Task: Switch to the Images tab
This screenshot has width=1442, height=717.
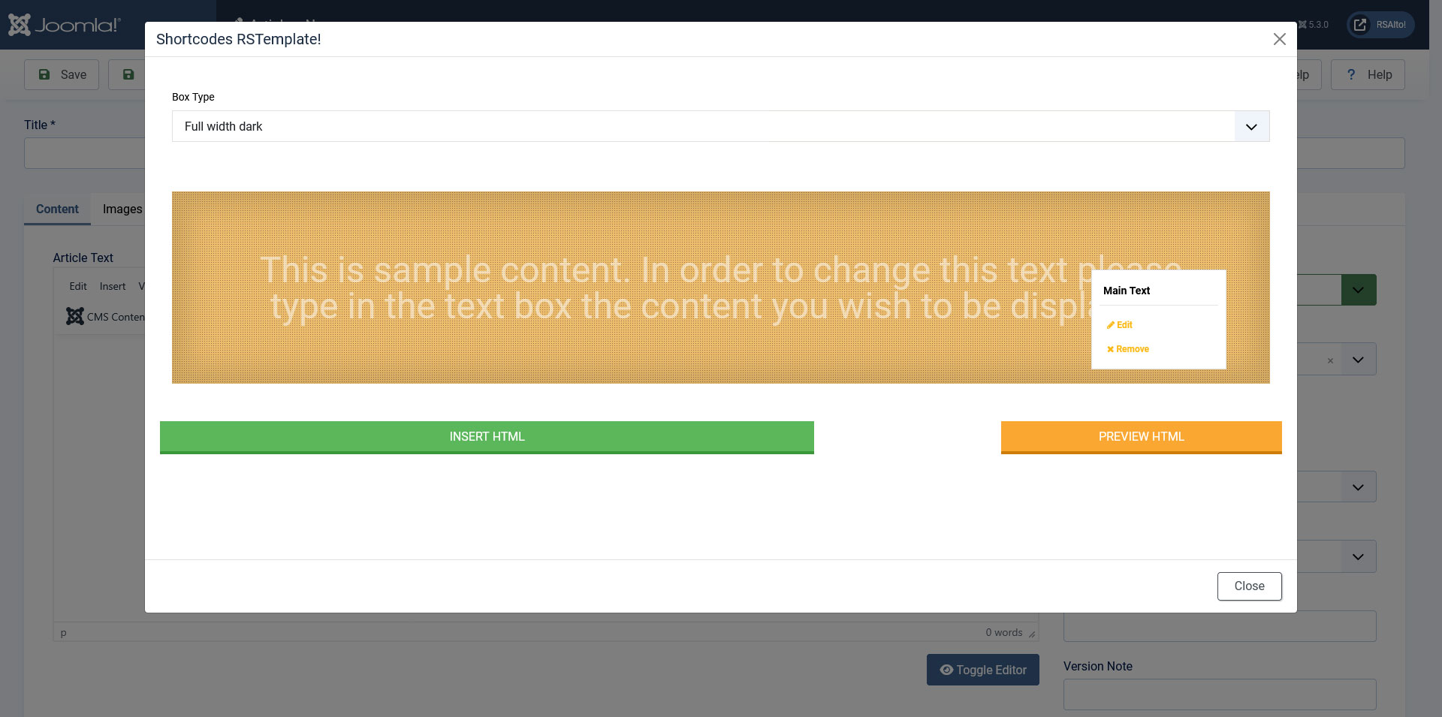Action: (122, 209)
